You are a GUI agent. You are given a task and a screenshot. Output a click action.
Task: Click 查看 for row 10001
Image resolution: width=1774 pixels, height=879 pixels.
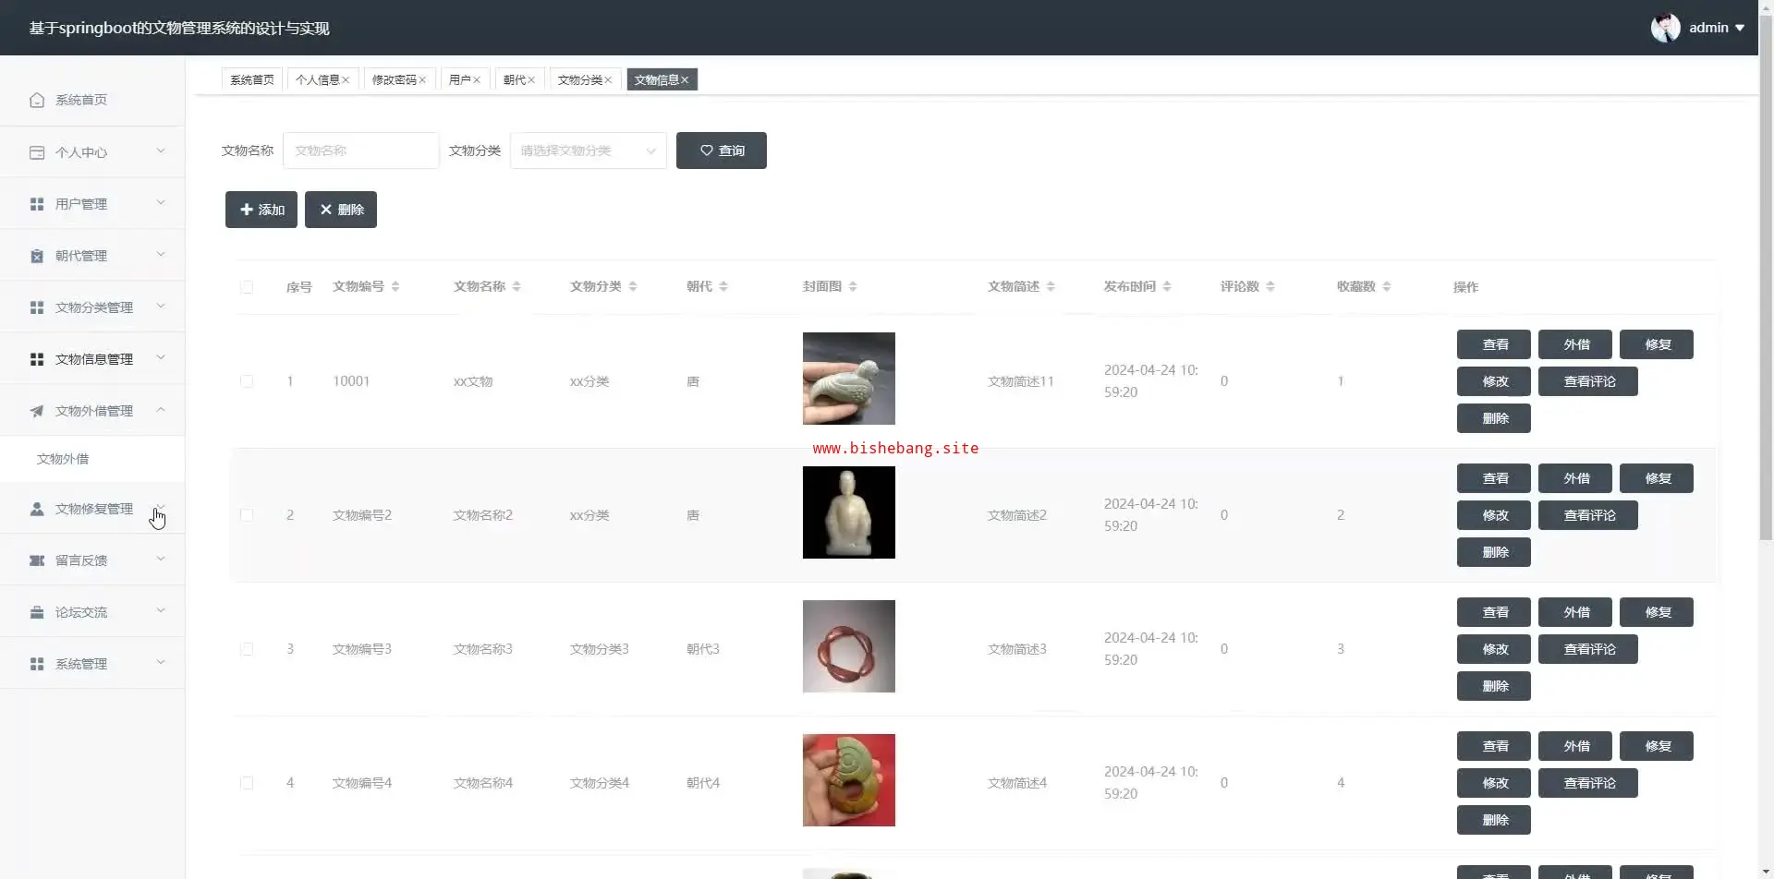pyautogui.click(x=1494, y=344)
